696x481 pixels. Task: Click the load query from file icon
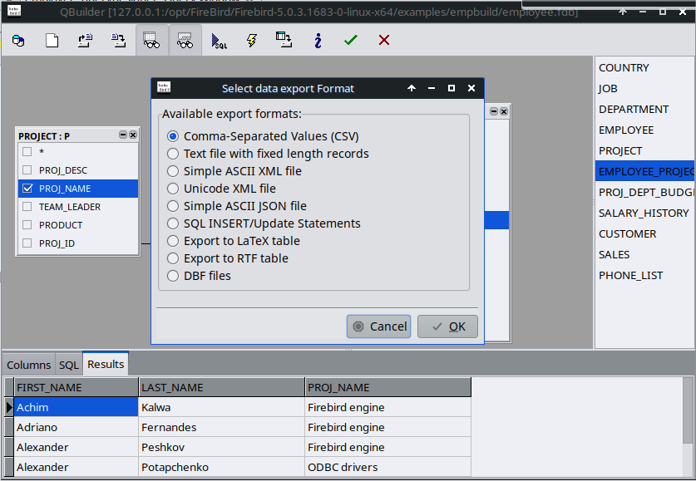coord(85,41)
